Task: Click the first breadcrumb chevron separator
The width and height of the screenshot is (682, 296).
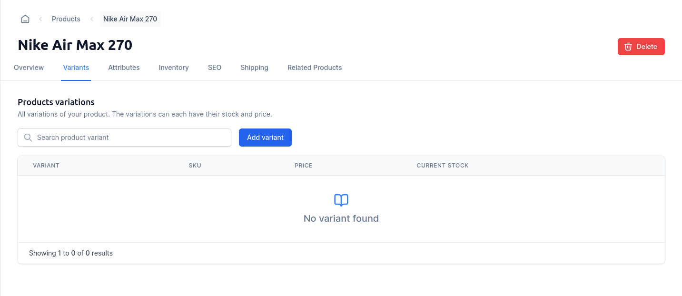Action: pyautogui.click(x=40, y=19)
